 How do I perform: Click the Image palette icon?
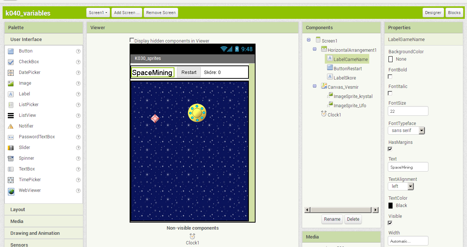point(11,83)
